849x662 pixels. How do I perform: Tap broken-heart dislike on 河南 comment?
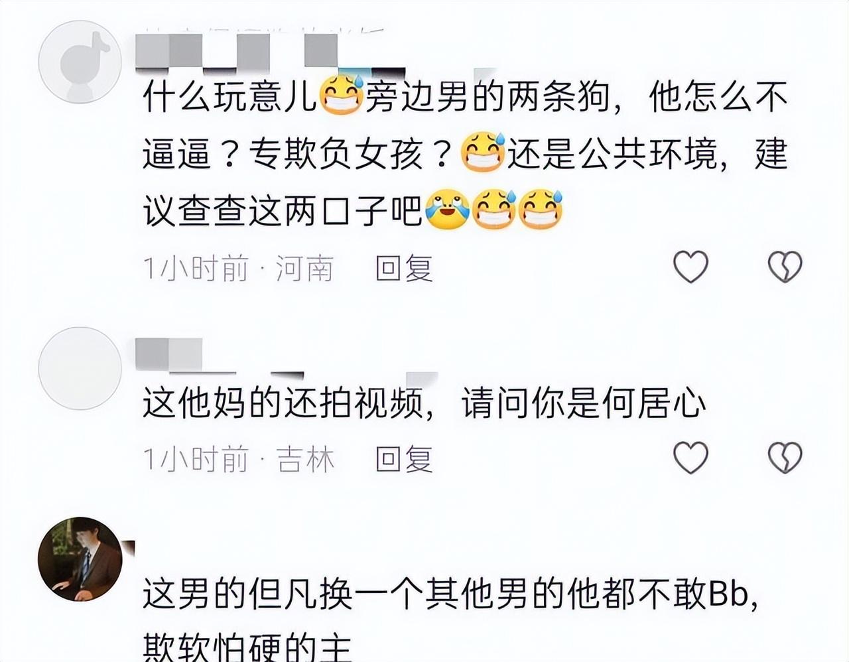[785, 267]
